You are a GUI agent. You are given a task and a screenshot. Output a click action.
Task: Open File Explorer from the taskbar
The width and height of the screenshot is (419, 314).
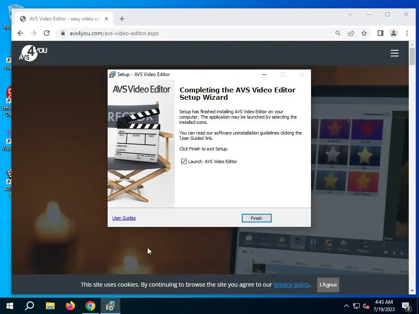(x=50, y=306)
